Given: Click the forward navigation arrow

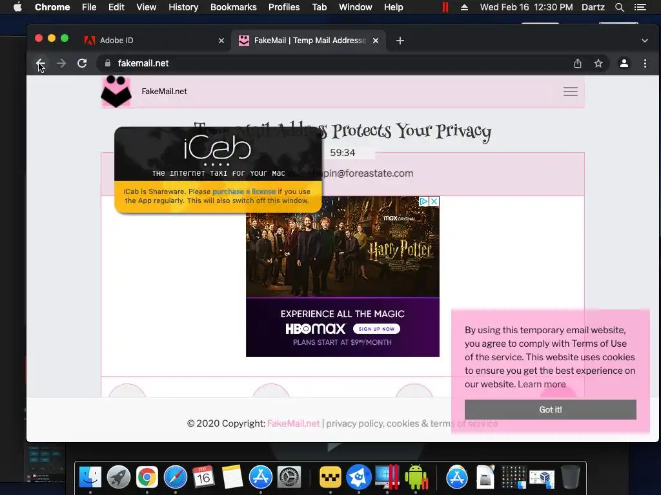Looking at the screenshot, I should [61, 63].
